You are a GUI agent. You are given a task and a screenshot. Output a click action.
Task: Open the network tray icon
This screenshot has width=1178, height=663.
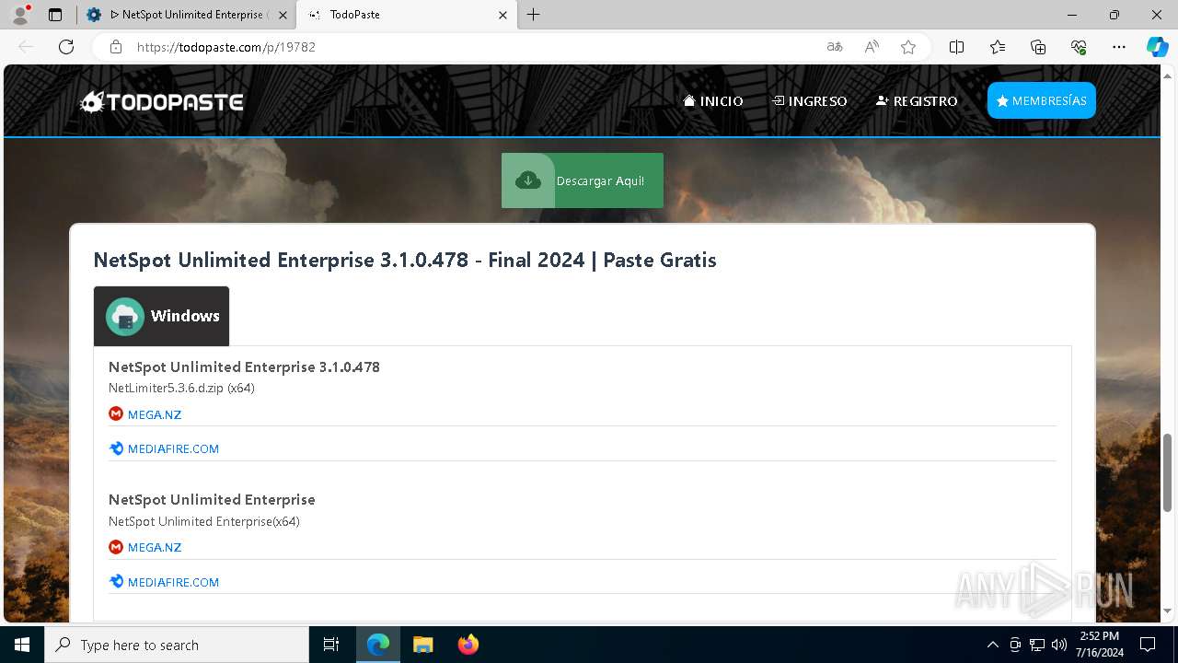pos(1037,645)
